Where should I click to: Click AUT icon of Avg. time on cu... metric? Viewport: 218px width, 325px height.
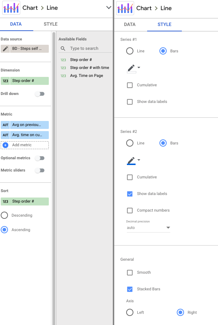click(5, 135)
